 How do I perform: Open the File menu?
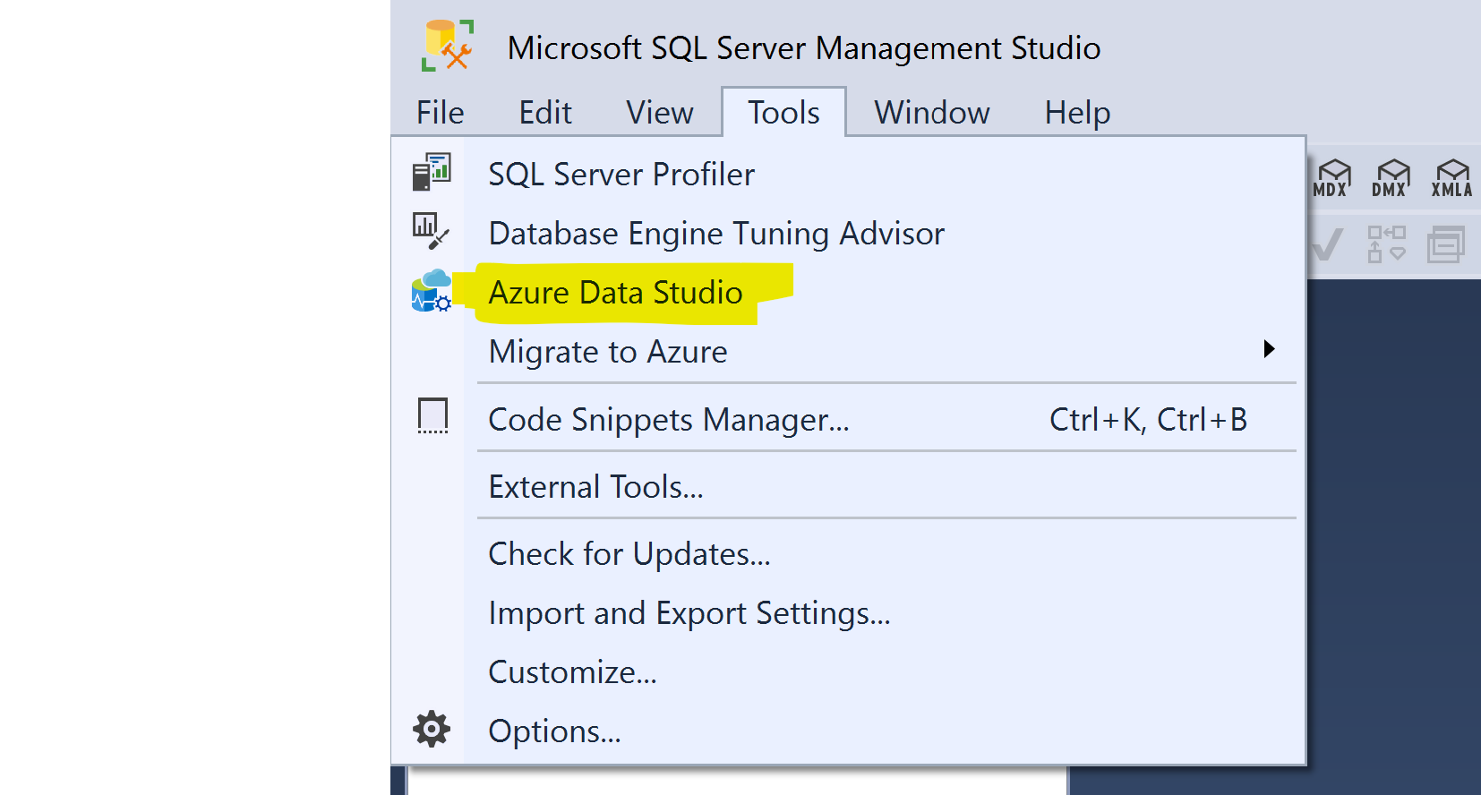[x=441, y=113]
